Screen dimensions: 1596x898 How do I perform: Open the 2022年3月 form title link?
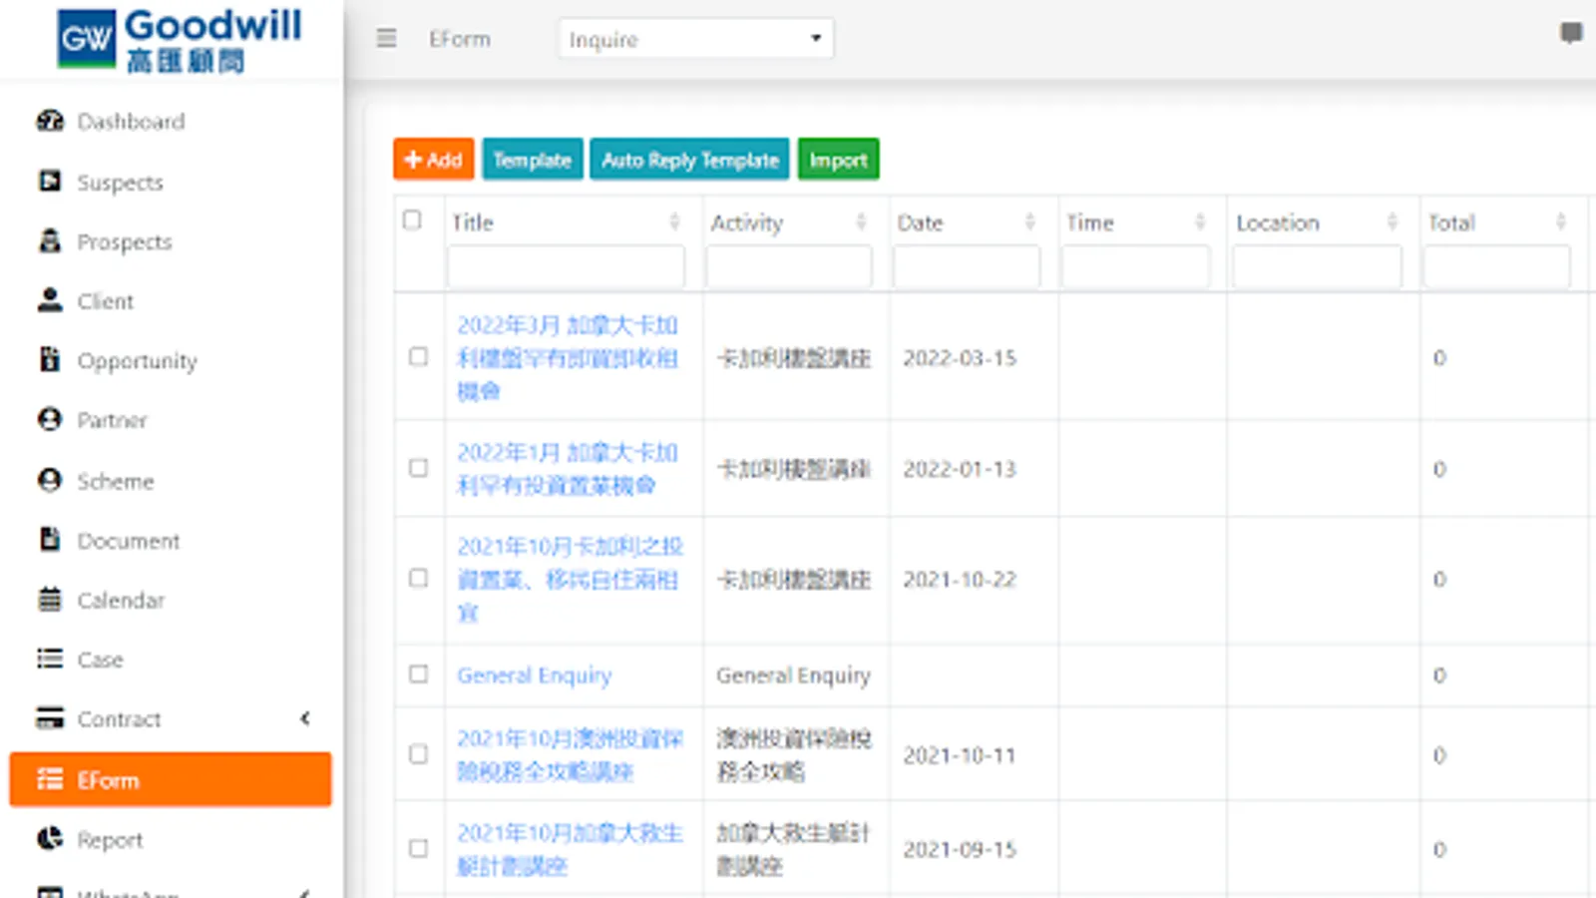[x=568, y=357]
